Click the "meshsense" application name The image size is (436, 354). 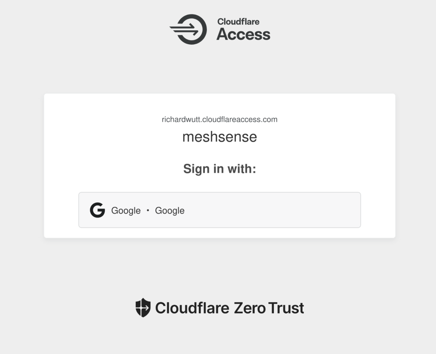pyautogui.click(x=219, y=137)
